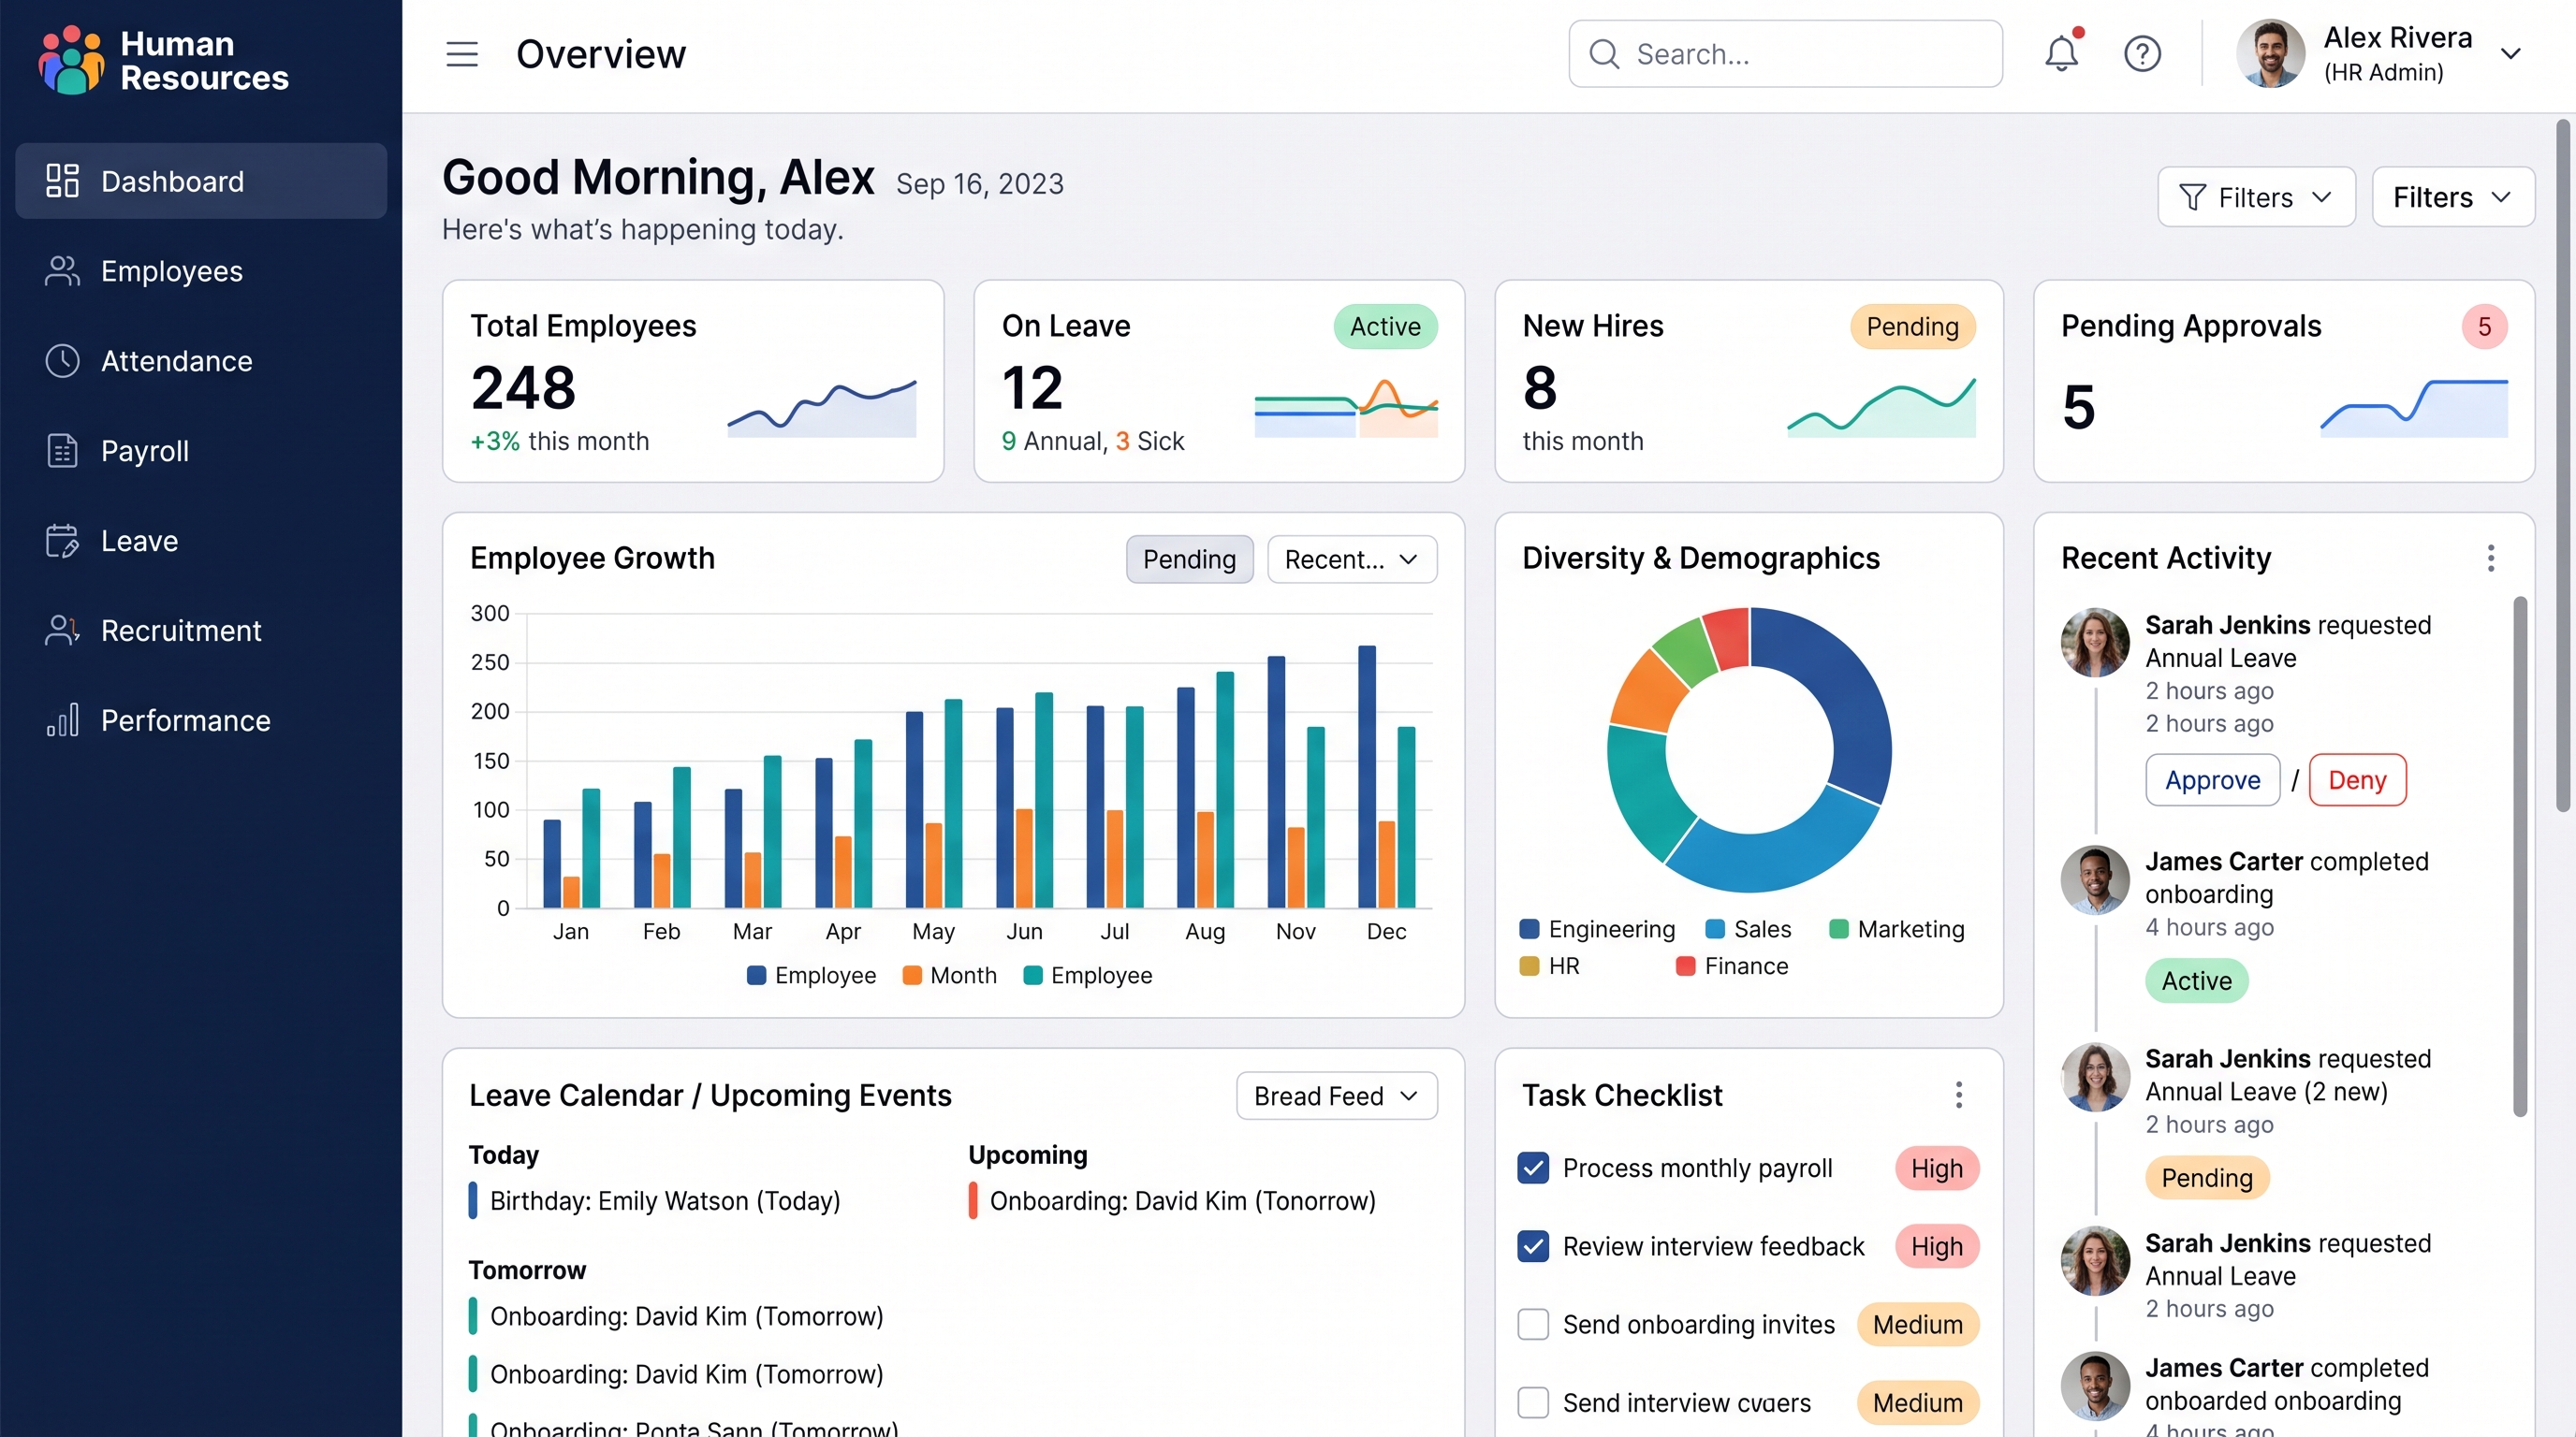Click the Payroll document icon
The height and width of the screenshot is (1437, 2576).
point(62,451)
